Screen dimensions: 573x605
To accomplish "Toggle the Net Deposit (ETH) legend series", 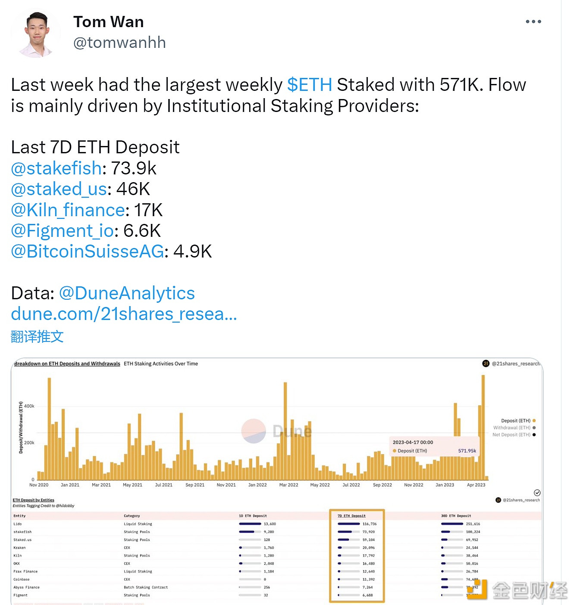I will click(514, 434).
